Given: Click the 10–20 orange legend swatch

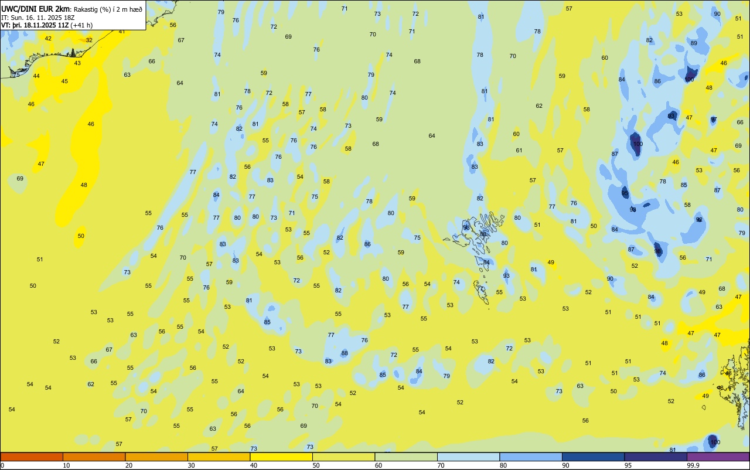Looking at the screenshot, I should [94, 457].
